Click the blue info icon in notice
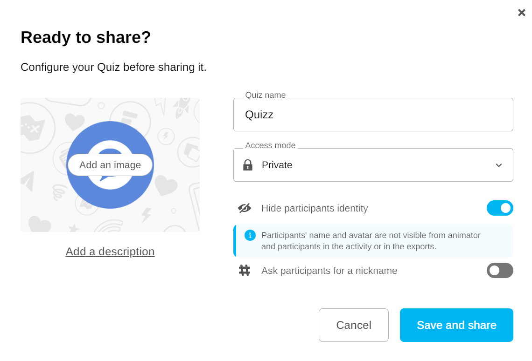The height and width of the screenshot is (361, 532). tap(250, 235)
